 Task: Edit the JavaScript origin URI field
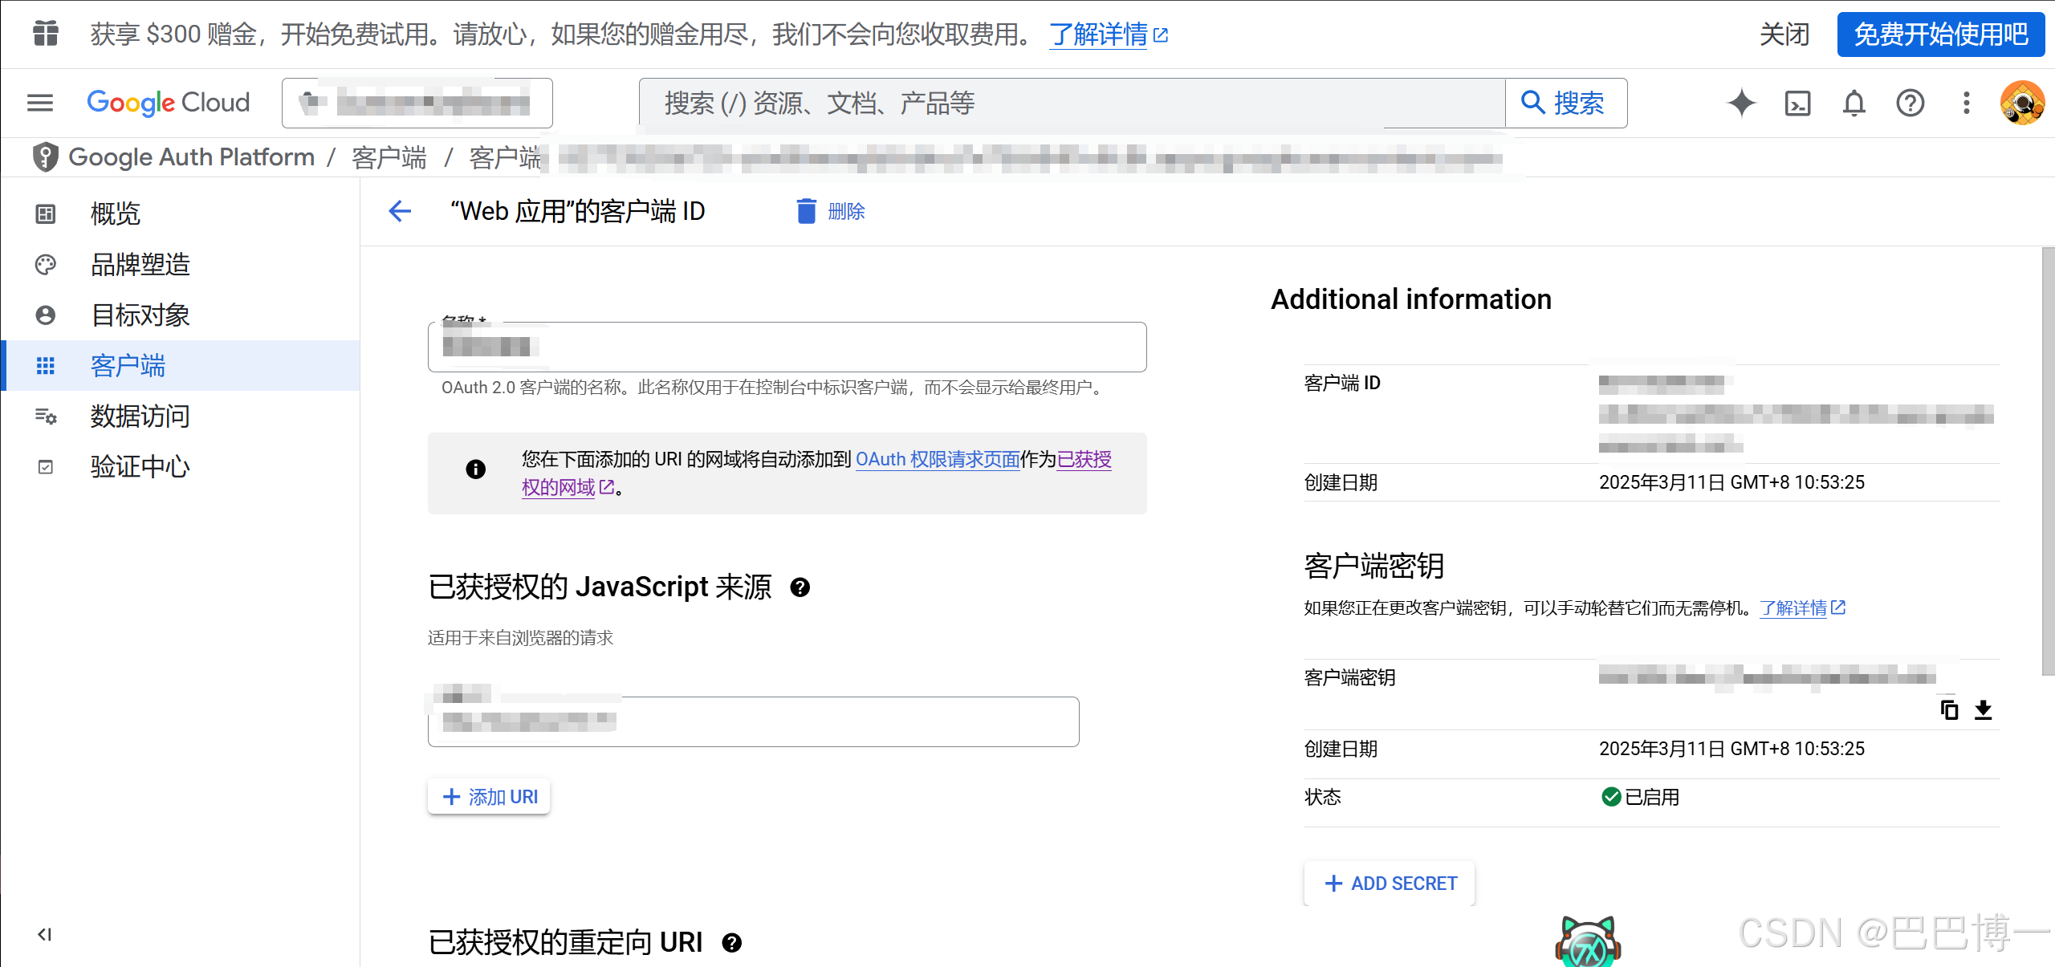coord(753,721)
